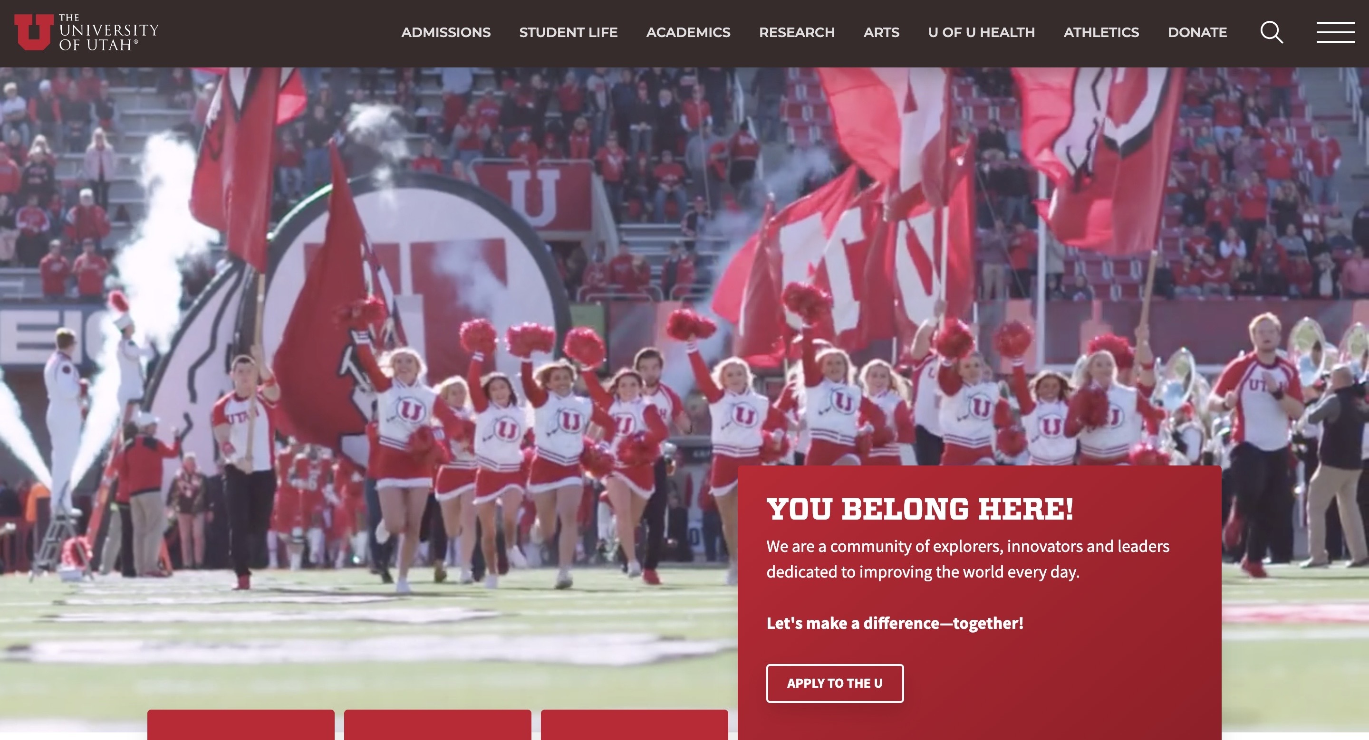Open the search magnifying glass icon
This screenshot has height=740, width=1369.
pos(1272,32)
